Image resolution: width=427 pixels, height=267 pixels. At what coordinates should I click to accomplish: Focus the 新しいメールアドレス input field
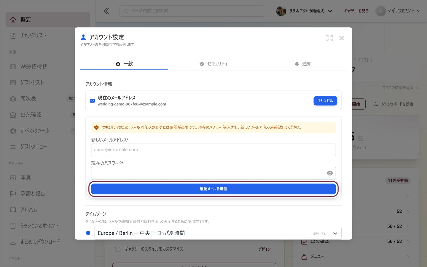tap(213, 150)
